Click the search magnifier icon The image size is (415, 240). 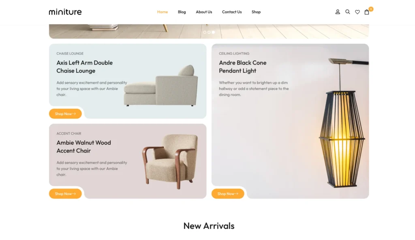(x=347, y=12)
